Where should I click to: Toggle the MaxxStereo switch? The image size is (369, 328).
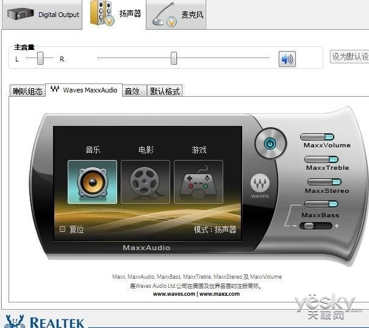(324, 182)
